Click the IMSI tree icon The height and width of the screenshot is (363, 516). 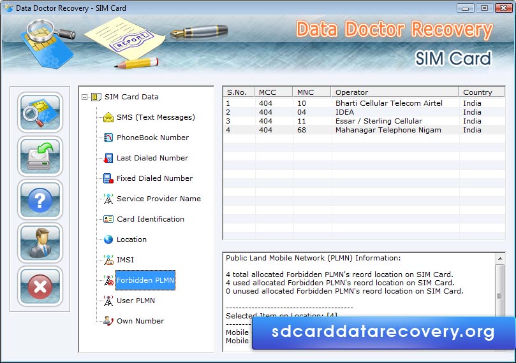coord(108,260)
